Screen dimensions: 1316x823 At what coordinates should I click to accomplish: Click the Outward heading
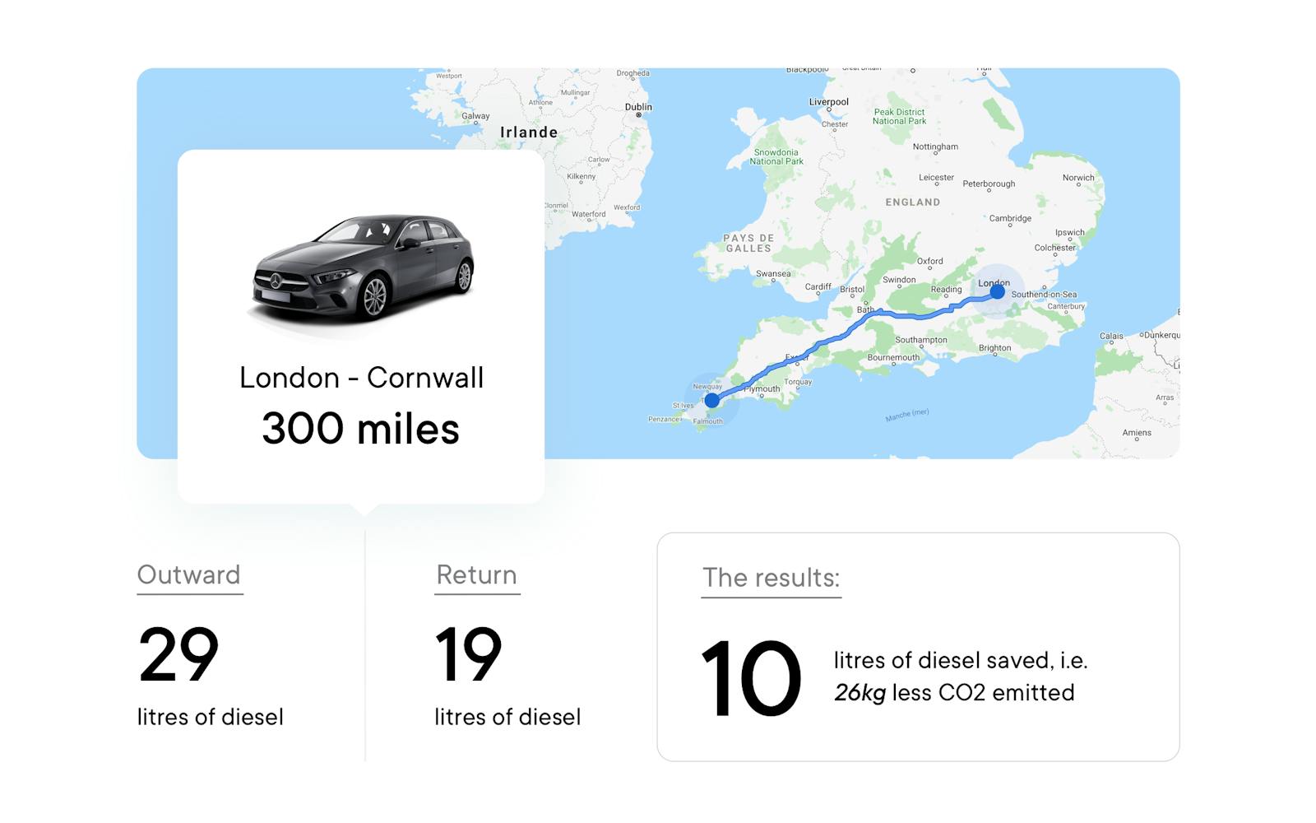[189, 574]
